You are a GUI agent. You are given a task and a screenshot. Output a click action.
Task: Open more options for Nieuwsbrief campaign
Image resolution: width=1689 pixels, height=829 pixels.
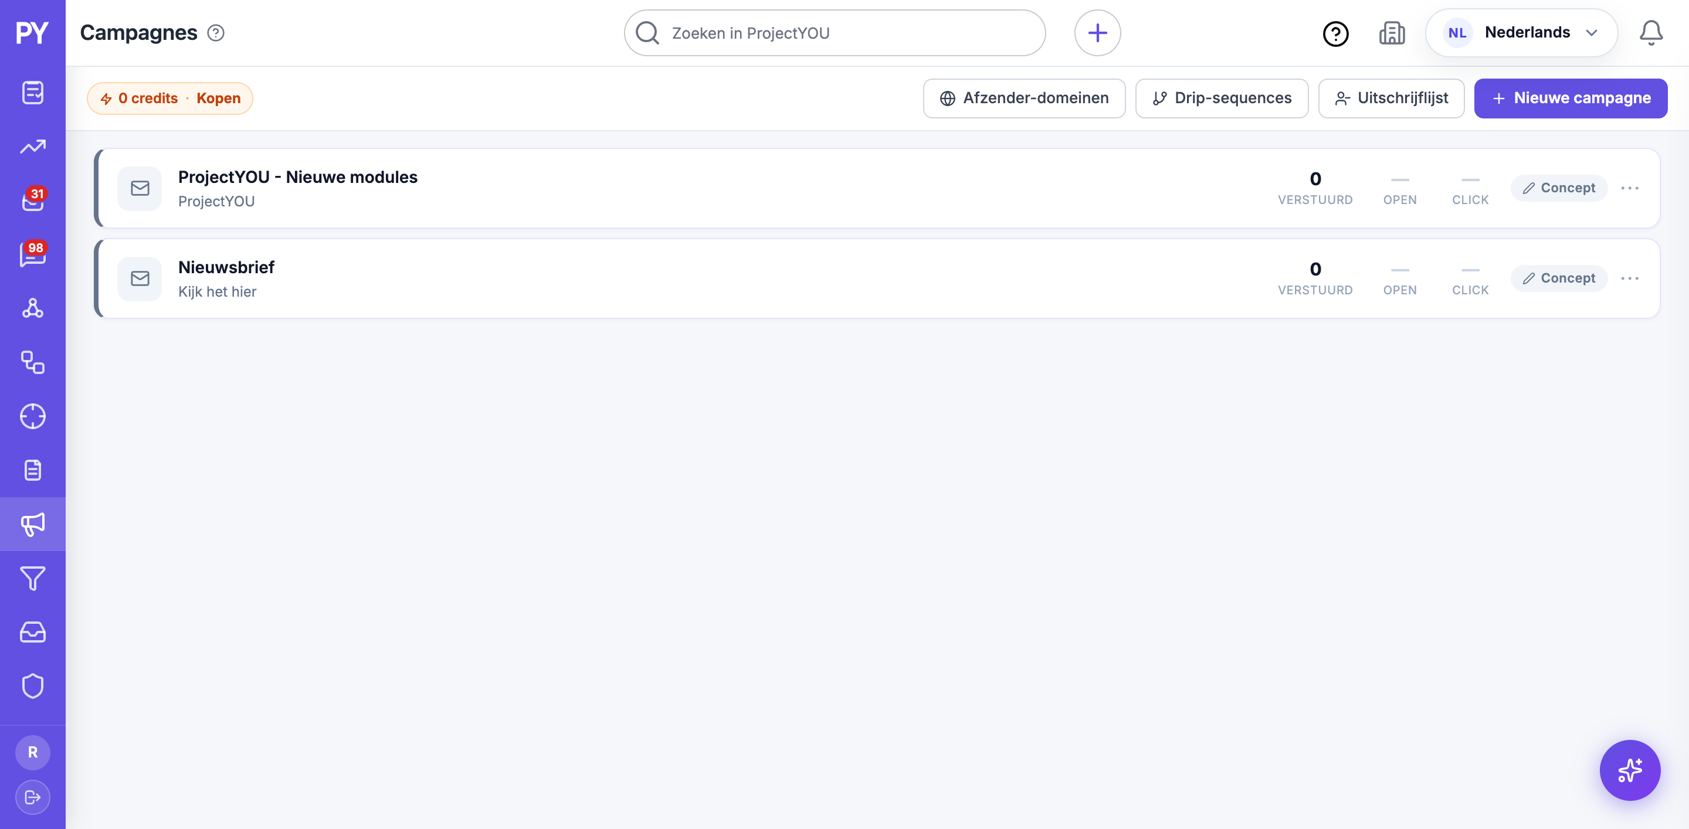[1629, 278]
